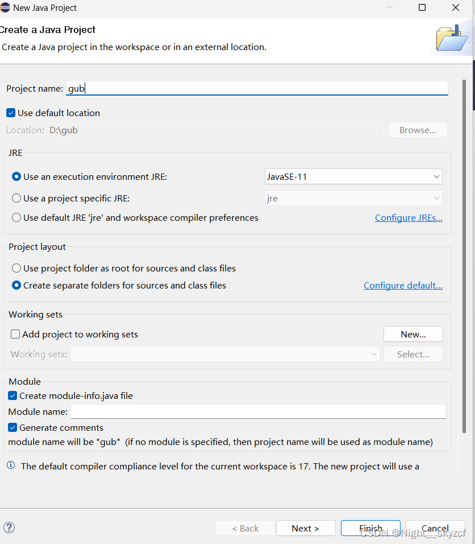Screen dimensions: 475x544
Task: Click the dialog's vertical scrollbar
Action: point(464,256)
